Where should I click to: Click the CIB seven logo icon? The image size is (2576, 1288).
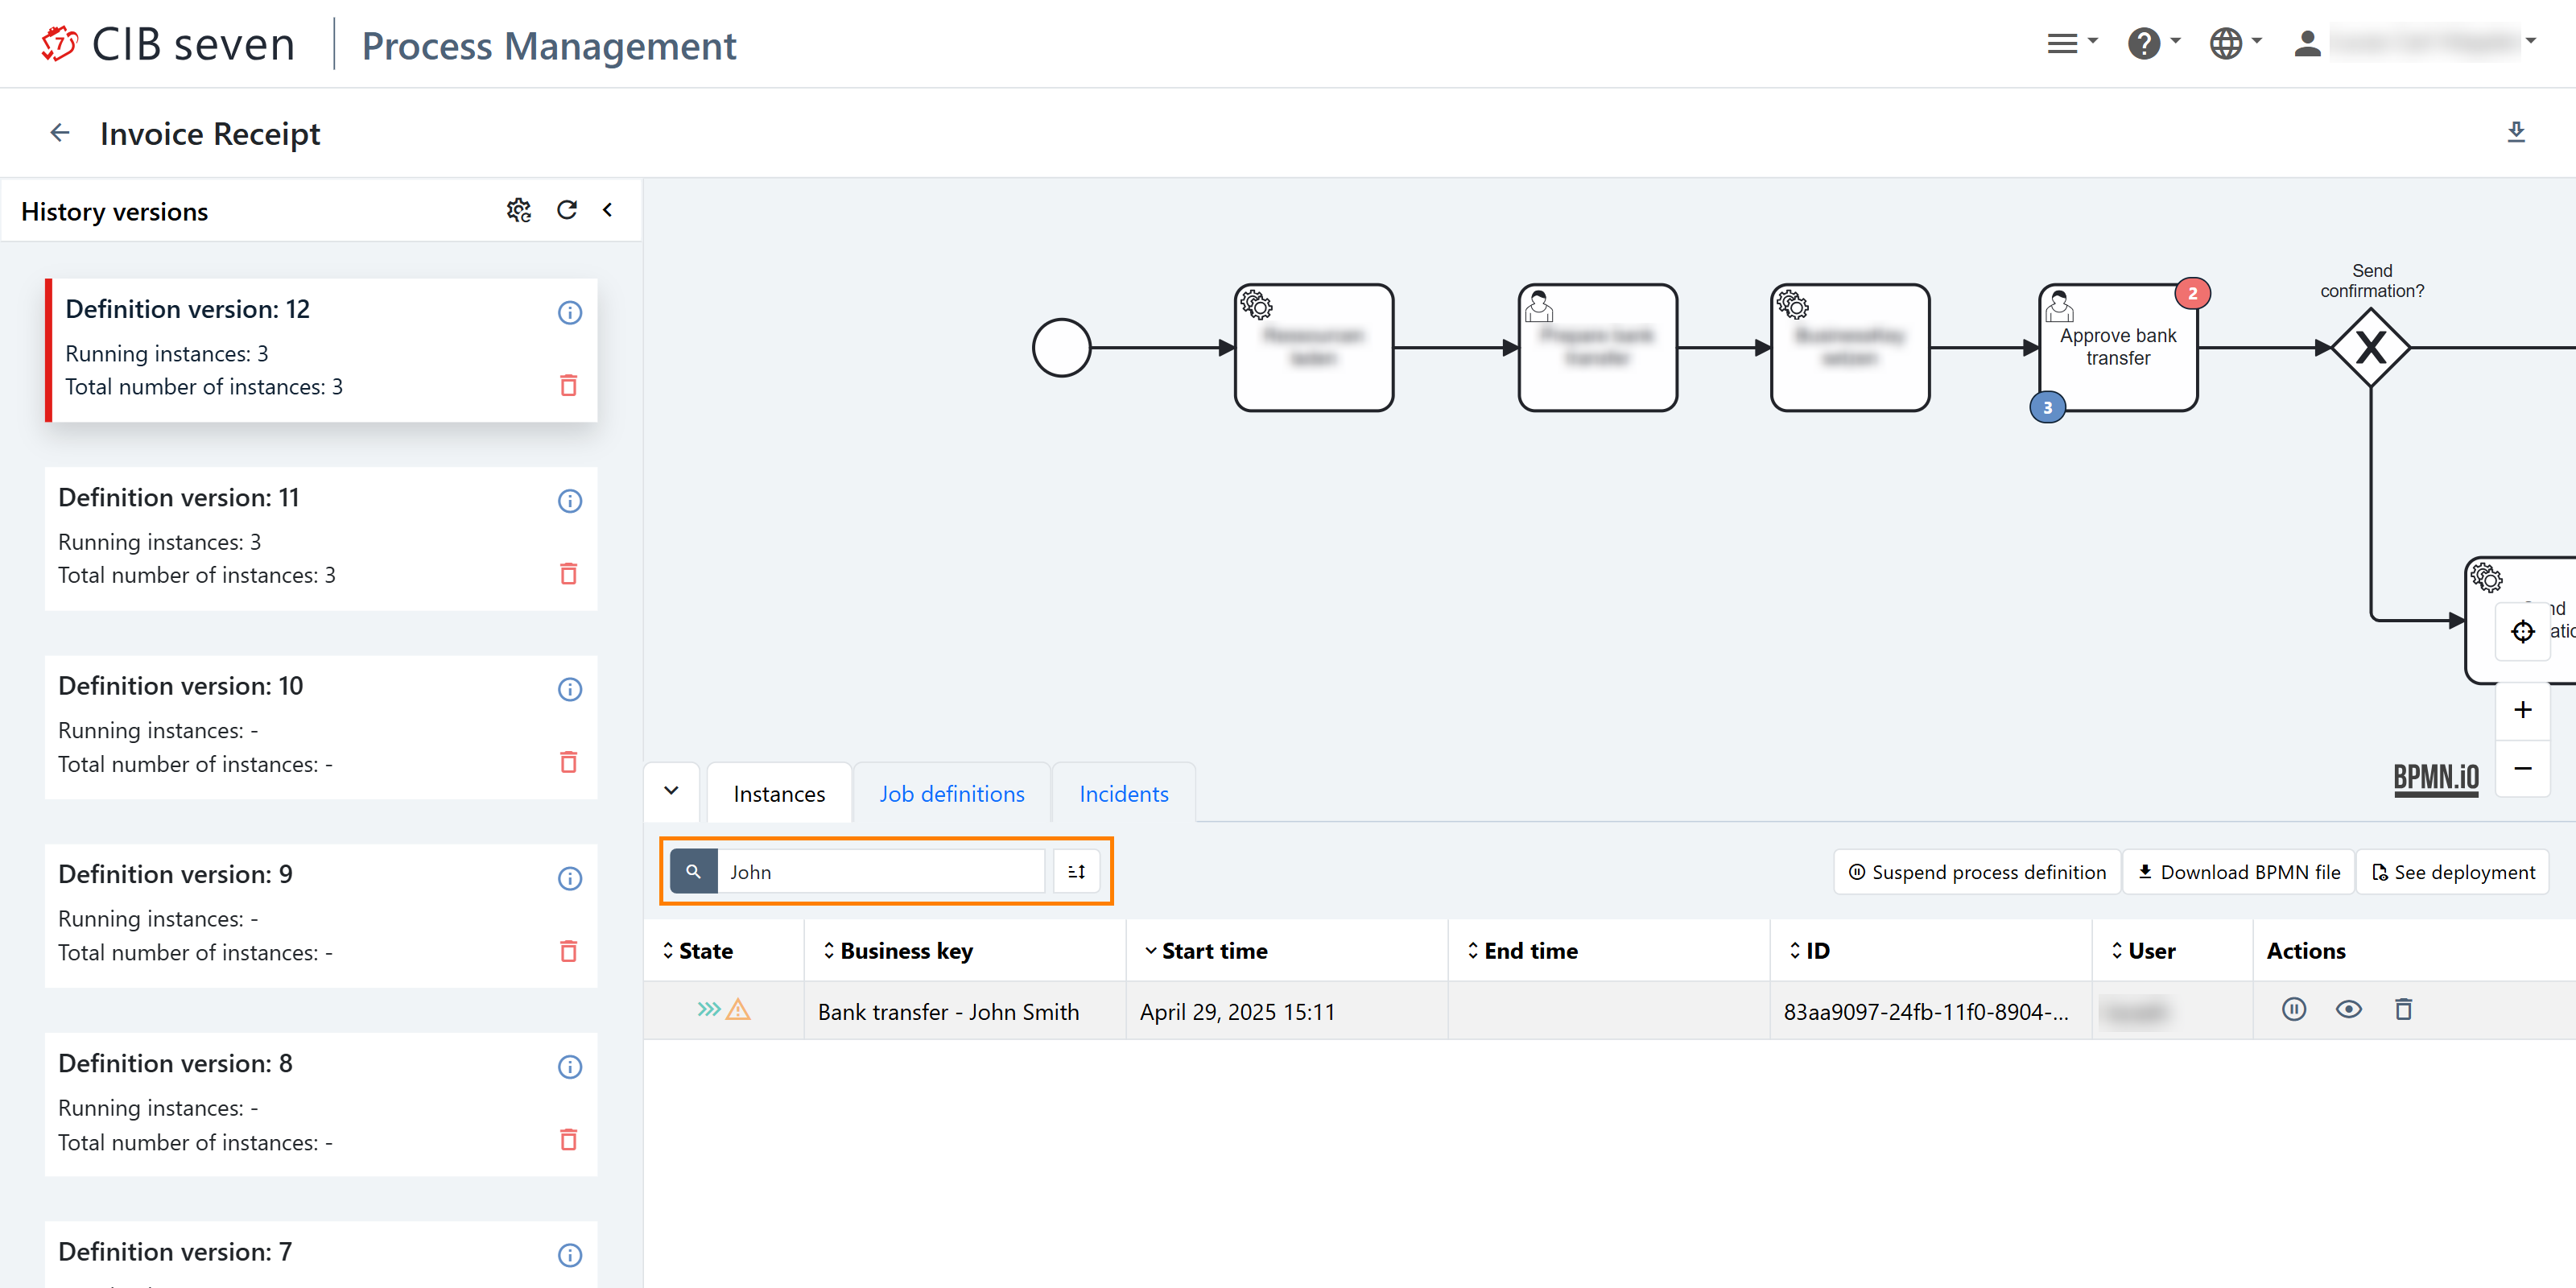[59, 44]
